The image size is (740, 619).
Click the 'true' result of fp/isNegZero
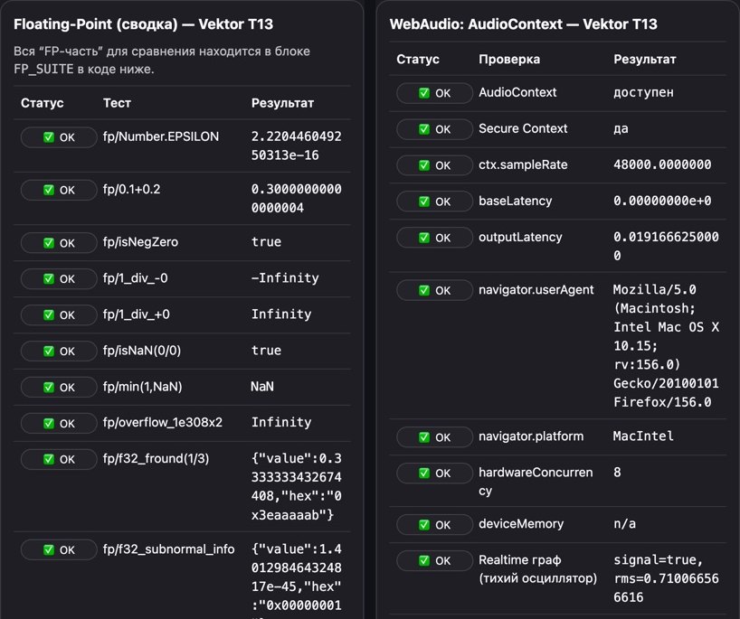[x=266, y=242]
